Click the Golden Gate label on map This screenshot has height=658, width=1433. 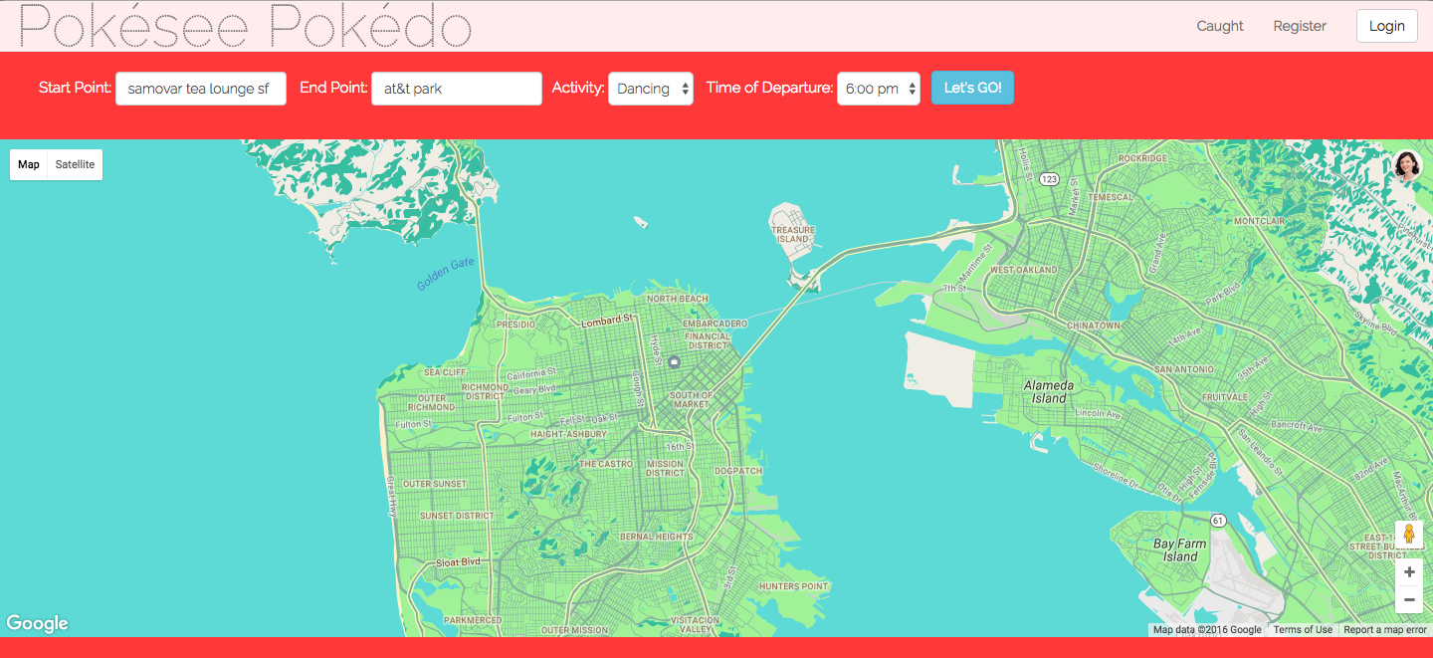(446, 275)
